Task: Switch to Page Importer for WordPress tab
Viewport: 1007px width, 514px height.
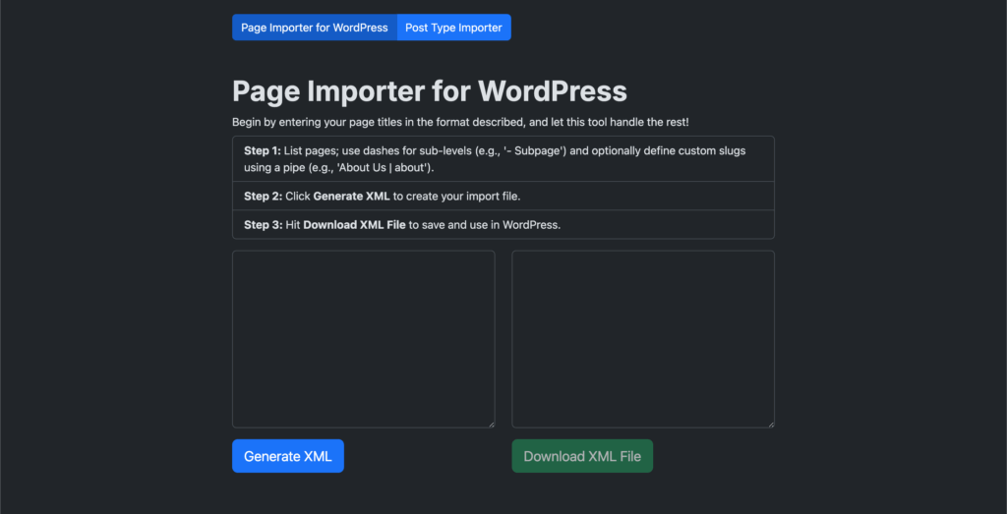Action: click(x=315, y=28)
